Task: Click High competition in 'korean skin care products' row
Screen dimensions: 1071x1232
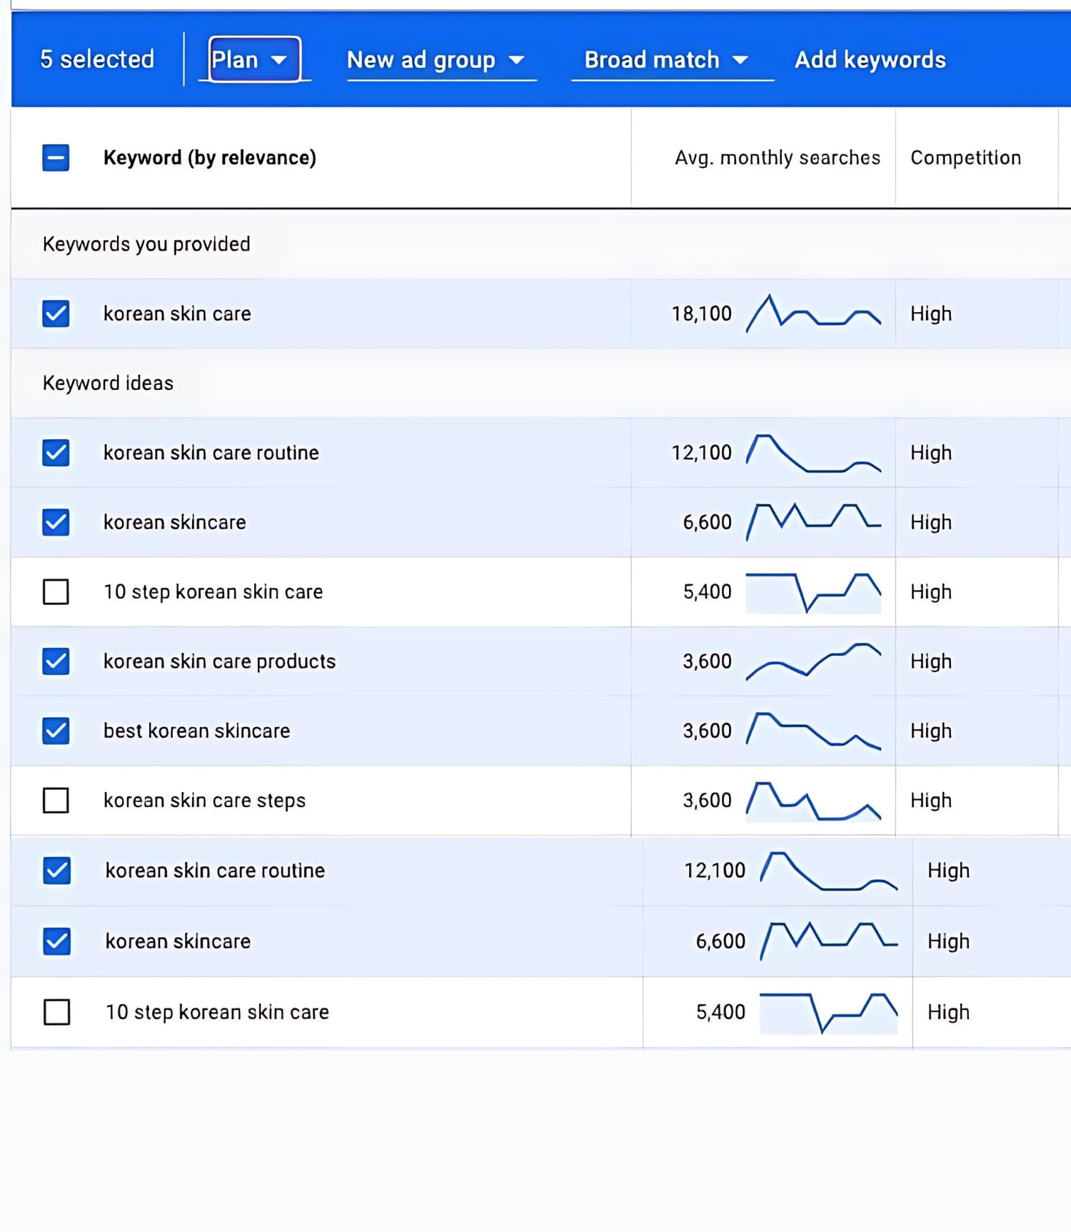Action: [931, 661]
